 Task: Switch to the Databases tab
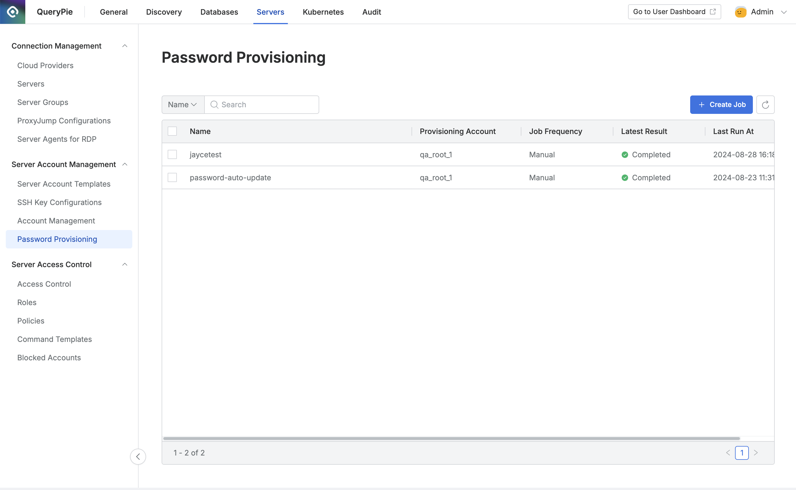click(219, 12)
